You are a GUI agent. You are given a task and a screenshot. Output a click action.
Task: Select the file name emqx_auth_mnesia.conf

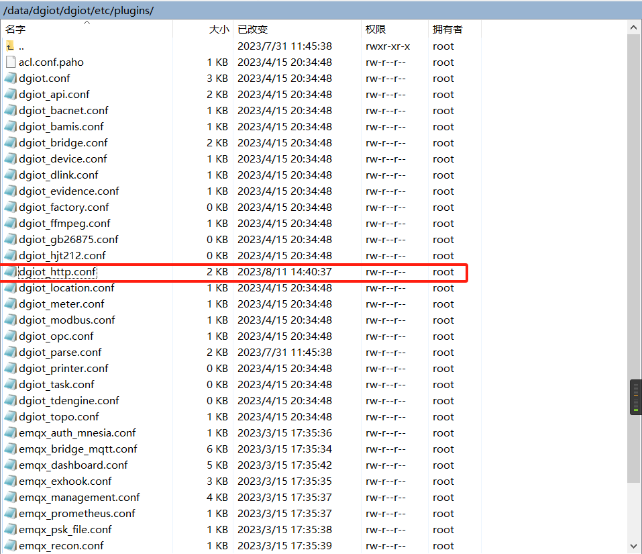point(77,432)
